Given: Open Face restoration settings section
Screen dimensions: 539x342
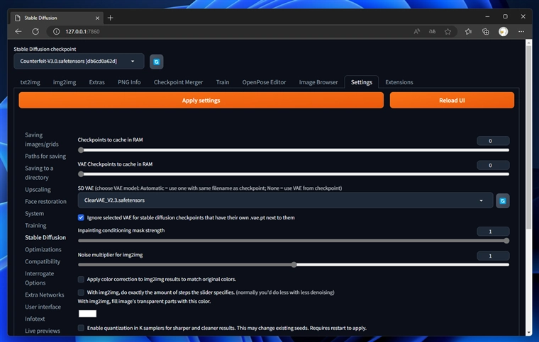Looking at the screenshot, I should (45, 201).
